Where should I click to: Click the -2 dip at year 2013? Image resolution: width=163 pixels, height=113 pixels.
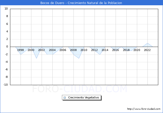[100, 54]
